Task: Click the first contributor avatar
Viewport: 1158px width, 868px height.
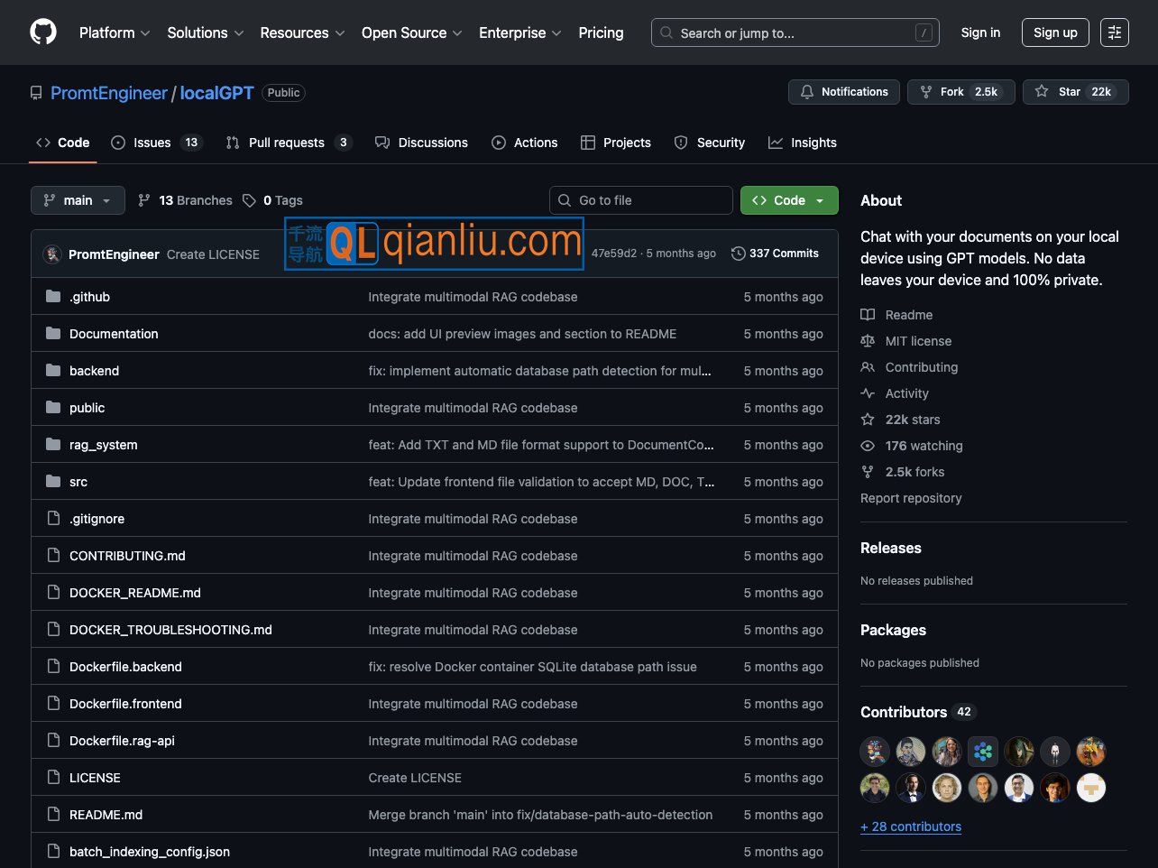Action: pyautogui.click(x=875, y=752)
